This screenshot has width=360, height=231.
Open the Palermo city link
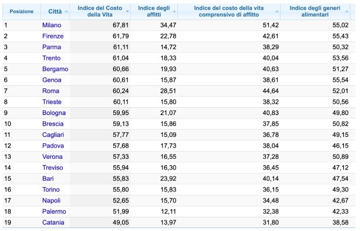54,211
